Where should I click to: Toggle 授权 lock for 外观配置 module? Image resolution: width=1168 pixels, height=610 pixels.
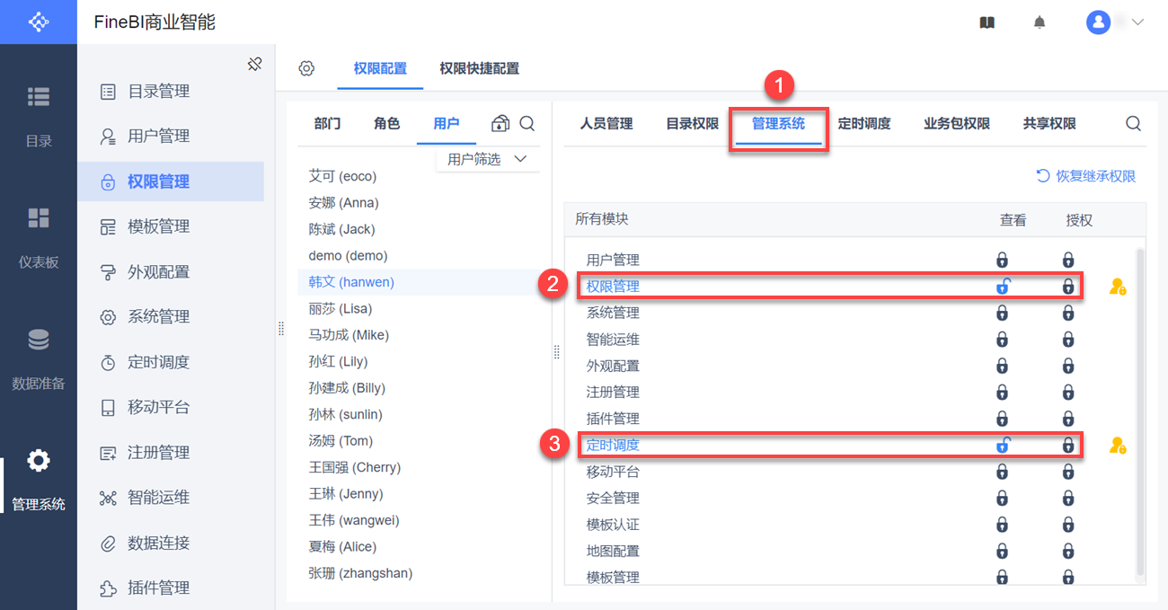tap(1068, 367)
